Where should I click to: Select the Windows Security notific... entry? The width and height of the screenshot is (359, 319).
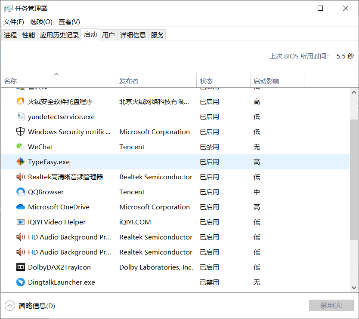(x=69, y=132)
